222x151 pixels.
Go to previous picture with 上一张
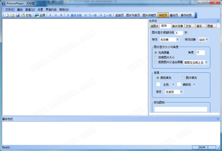point(106,15)
